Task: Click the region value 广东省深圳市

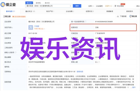Action: [100, 33]
